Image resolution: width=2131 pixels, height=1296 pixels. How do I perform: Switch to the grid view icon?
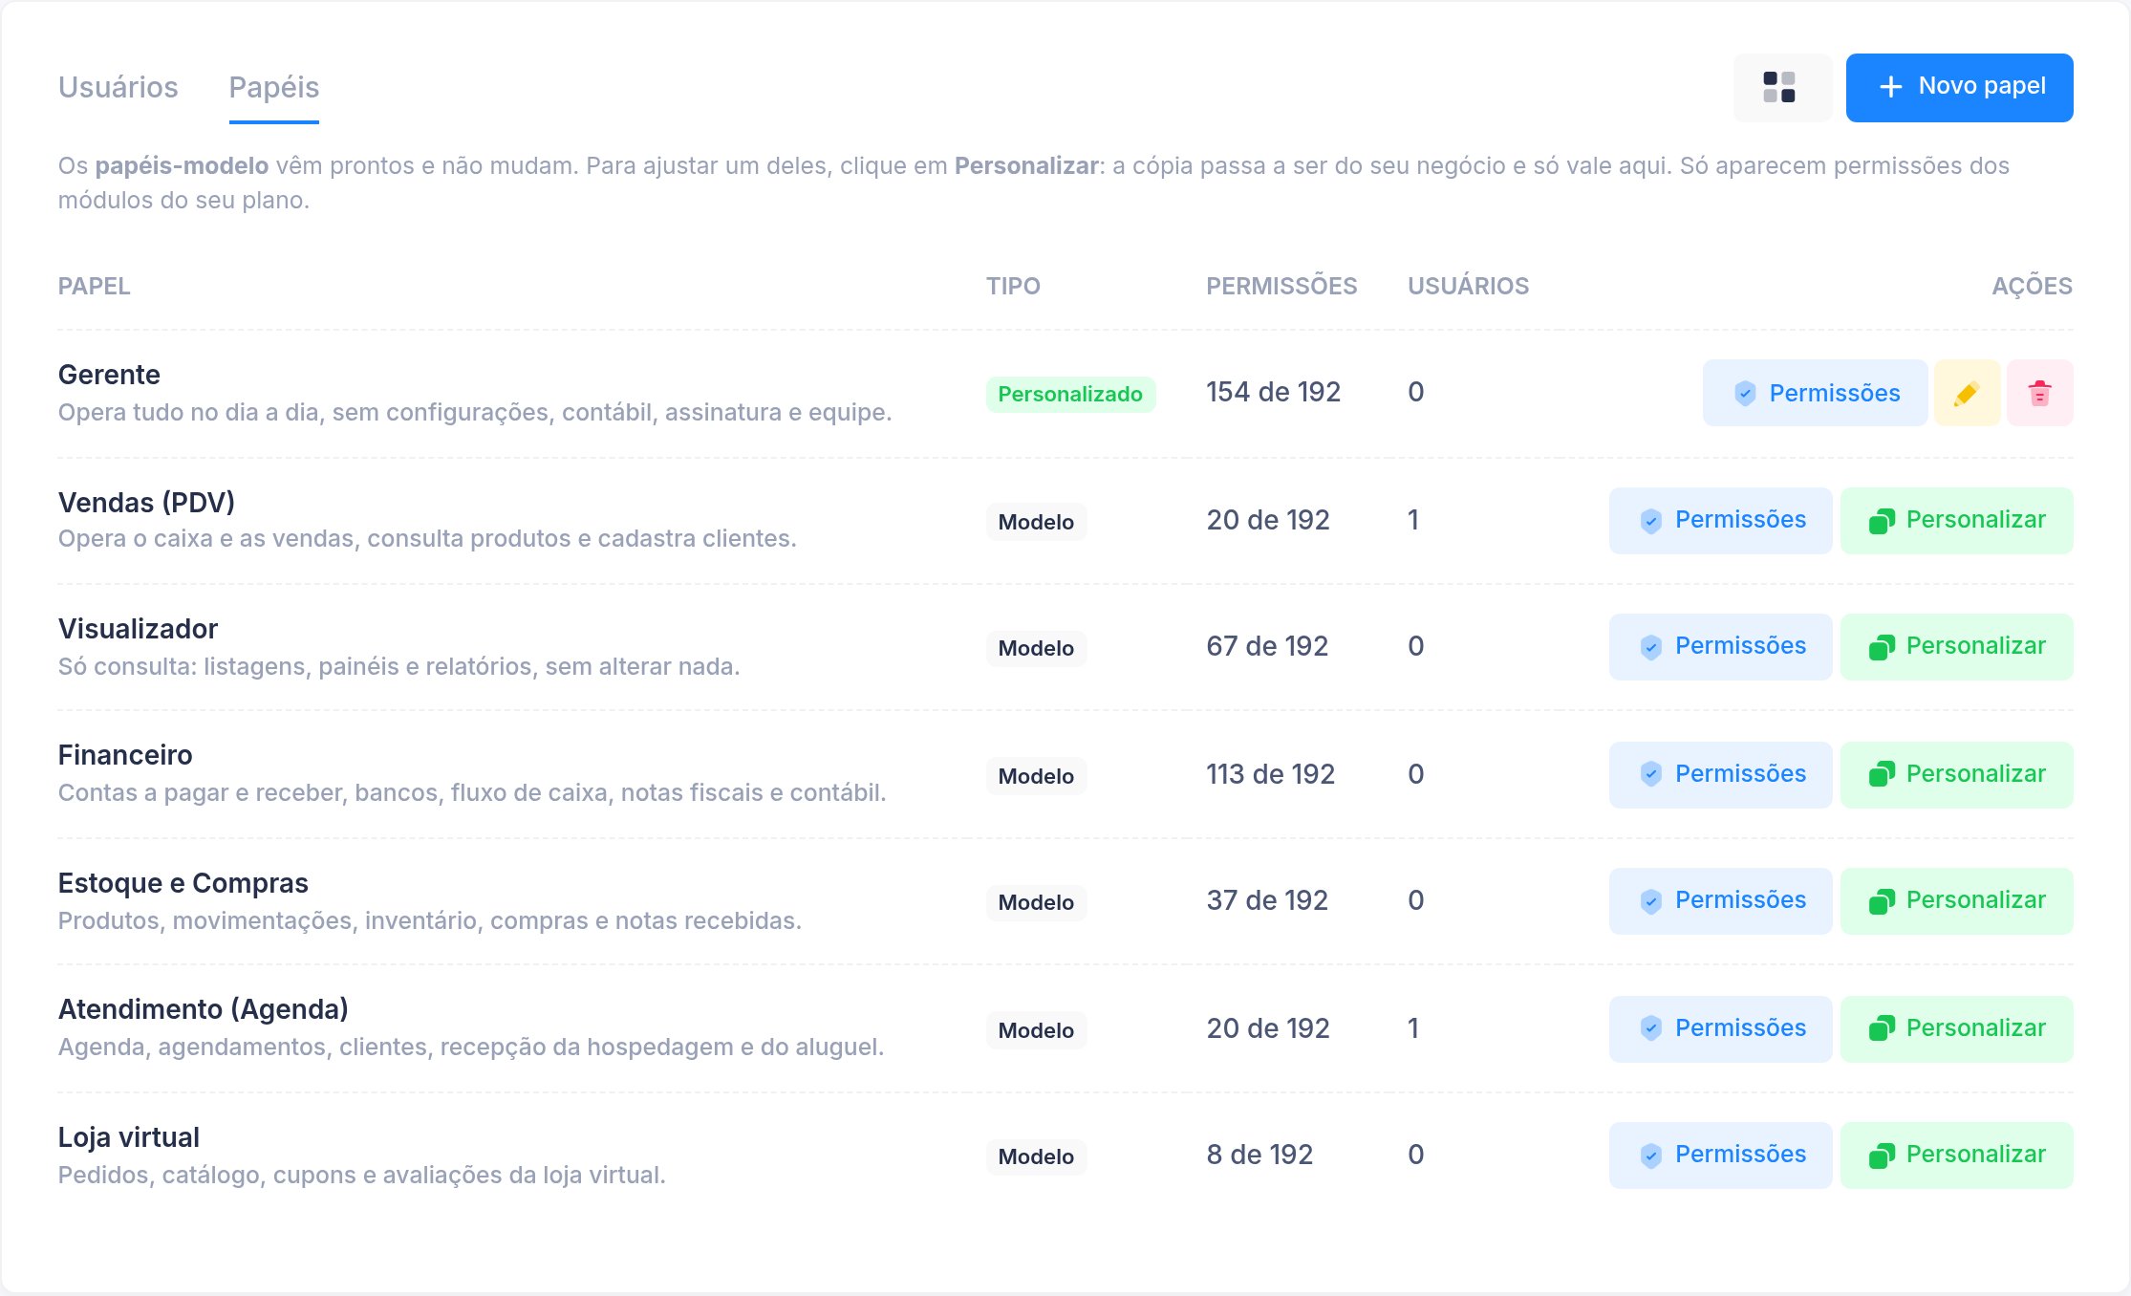click(x=1782, y=87)
